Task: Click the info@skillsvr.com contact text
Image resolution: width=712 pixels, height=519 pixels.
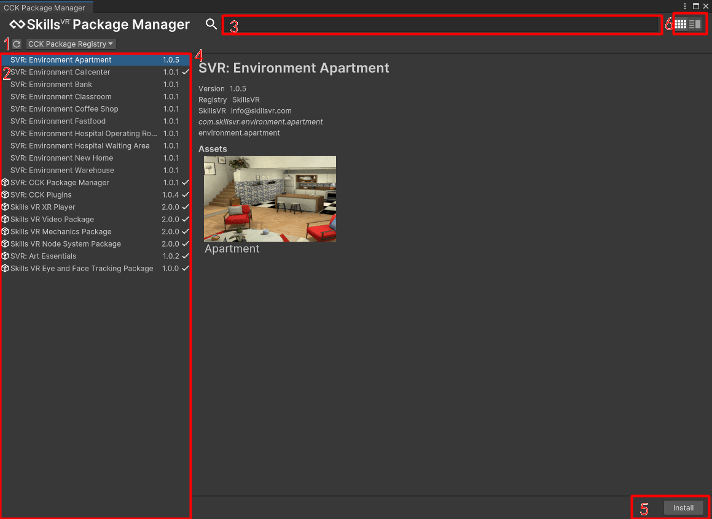Action: point(261,110)
